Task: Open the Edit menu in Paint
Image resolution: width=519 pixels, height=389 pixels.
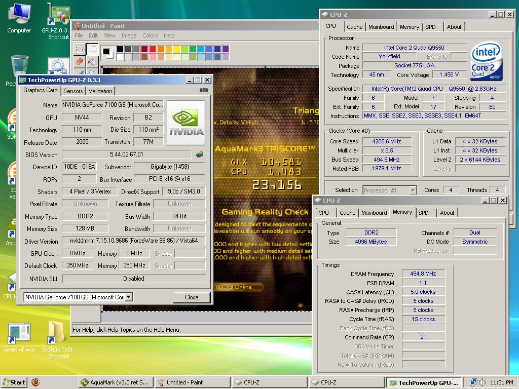Action: tap(93, 35)
